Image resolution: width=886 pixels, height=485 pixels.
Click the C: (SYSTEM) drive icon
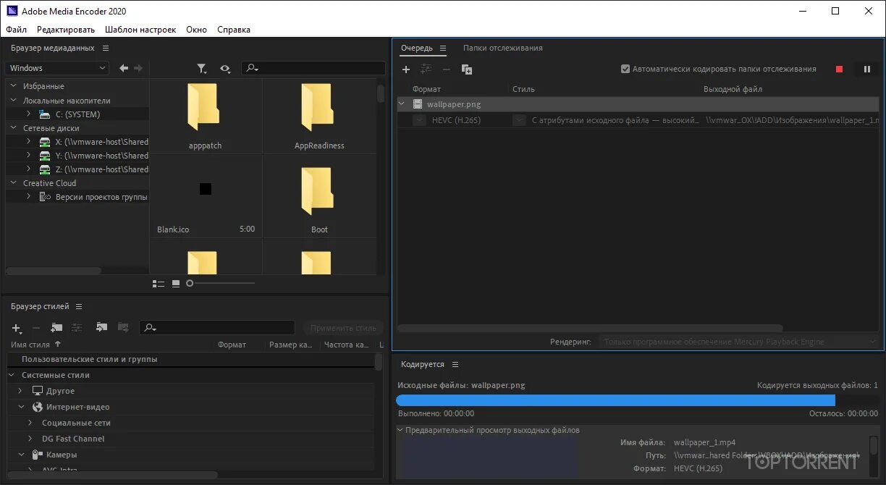[45, 114]
